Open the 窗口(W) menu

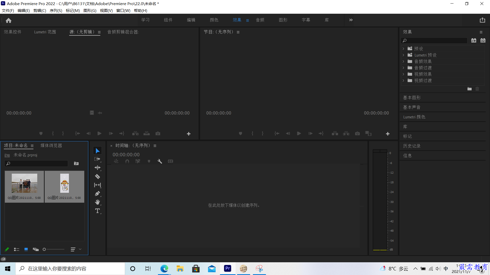coord(123,10)
